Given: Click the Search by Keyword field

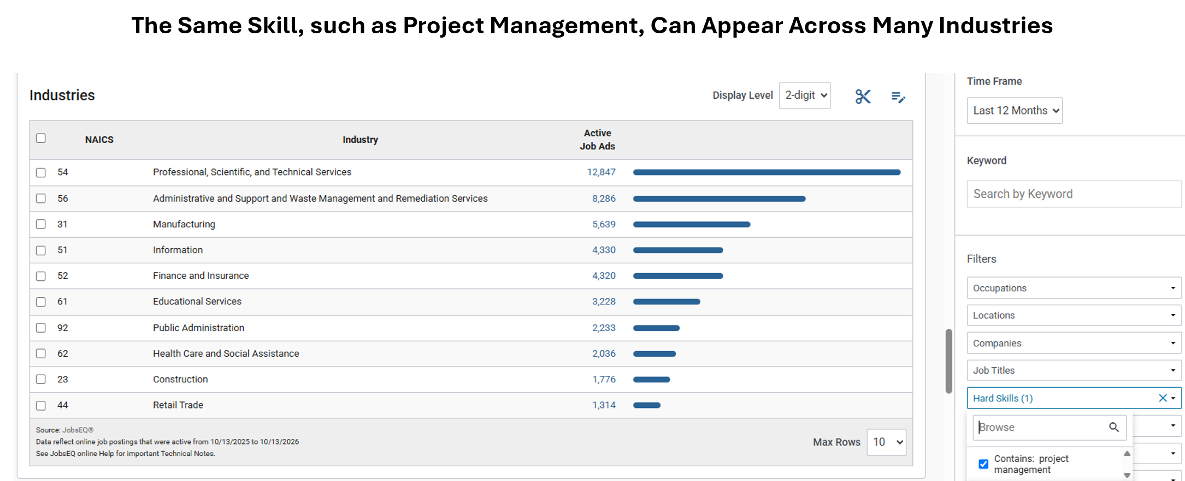Looking at the screenshot, I should click(x=1074, y=194).
